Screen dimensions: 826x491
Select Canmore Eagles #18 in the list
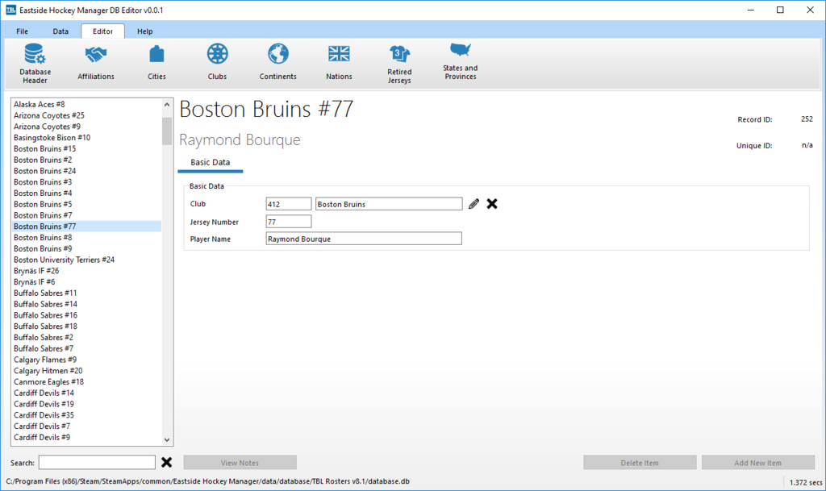click(86, 381)
